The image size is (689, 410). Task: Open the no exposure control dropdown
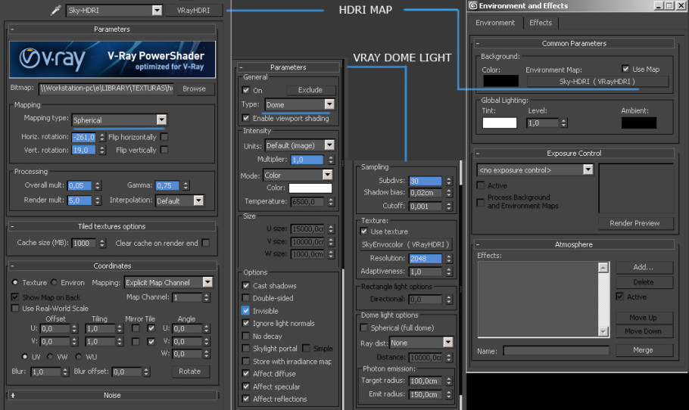(x=588, y=170)
